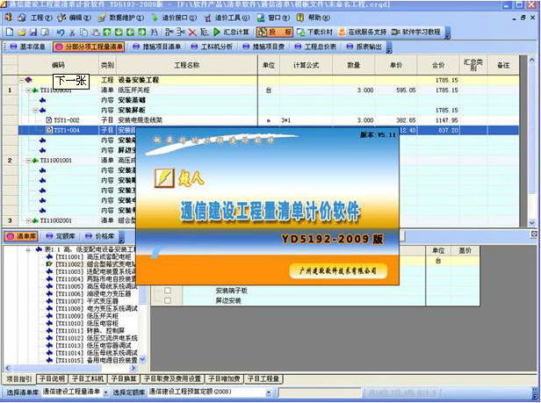The width and height of the screenshot is (541, 403).
Task: Click the green move-right arrow icon
Action: click(x=142, y=32)
